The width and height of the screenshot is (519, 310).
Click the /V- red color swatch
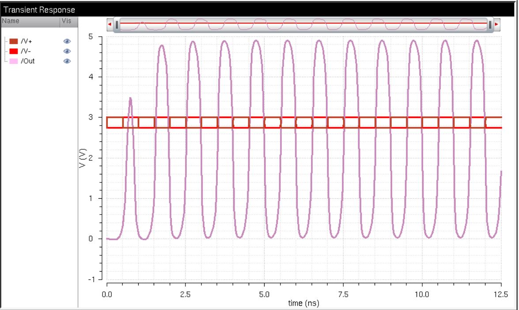(14, 51)
